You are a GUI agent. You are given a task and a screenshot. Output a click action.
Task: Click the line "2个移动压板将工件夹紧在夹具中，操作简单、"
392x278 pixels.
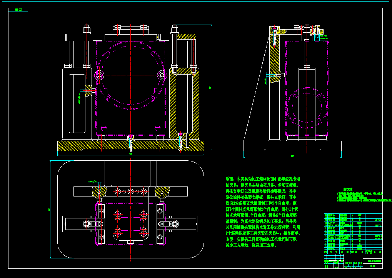263,233
